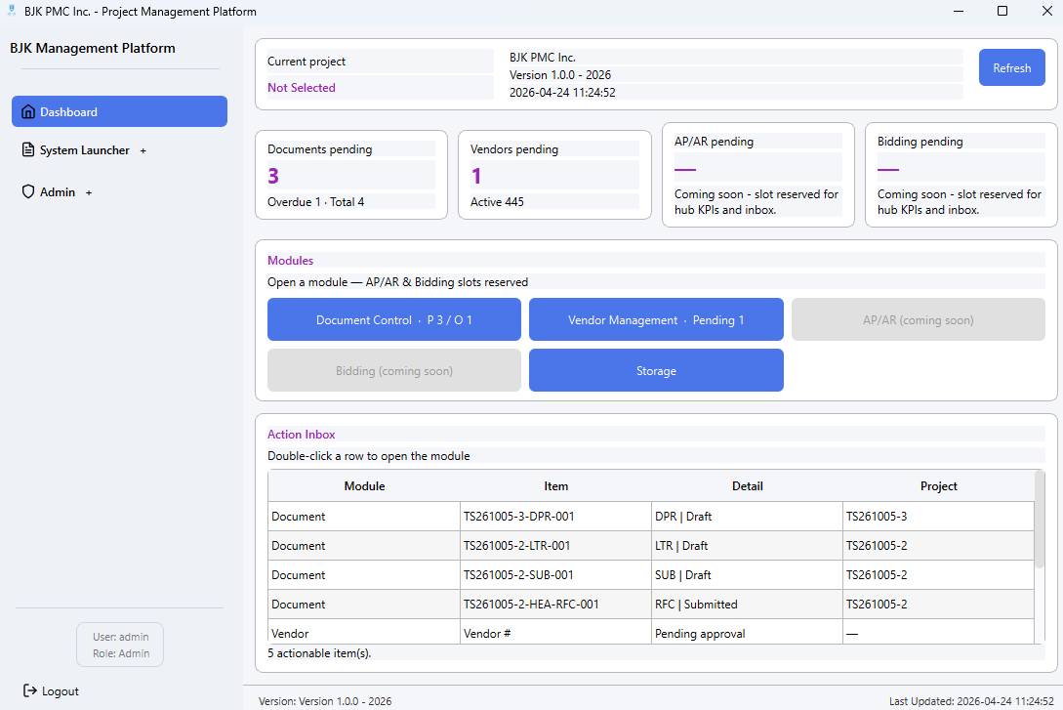Viewport: 1063px width, 710px height.
Task: Sort by the Project column header
Action: pos(938,486)
